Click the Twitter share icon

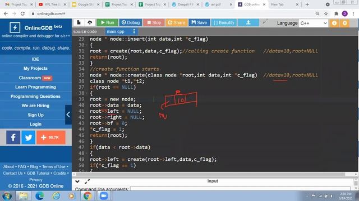coord(29,137)
